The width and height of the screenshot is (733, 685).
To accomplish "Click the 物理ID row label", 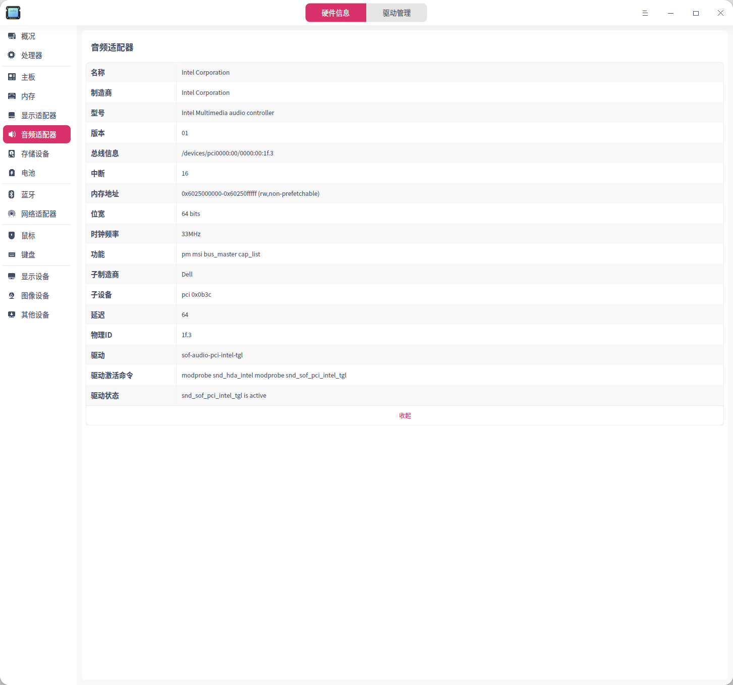I will pos(101,335).
